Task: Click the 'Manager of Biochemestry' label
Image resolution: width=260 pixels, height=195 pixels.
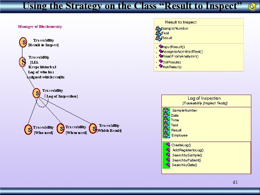Action: [x=40, y=27]
